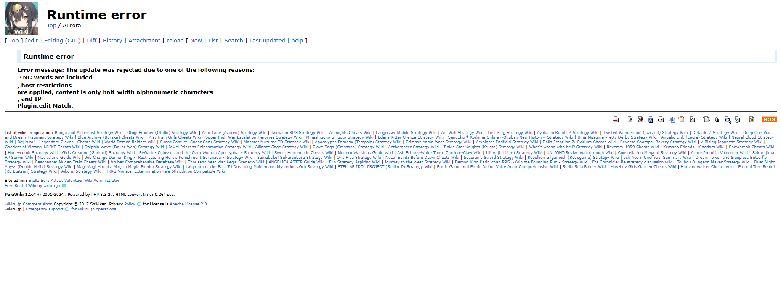Image resolution: width=781 pixels, height=305 pixels.
Task: Click the globe icon after Emergency support
Action: coord(67,209)
